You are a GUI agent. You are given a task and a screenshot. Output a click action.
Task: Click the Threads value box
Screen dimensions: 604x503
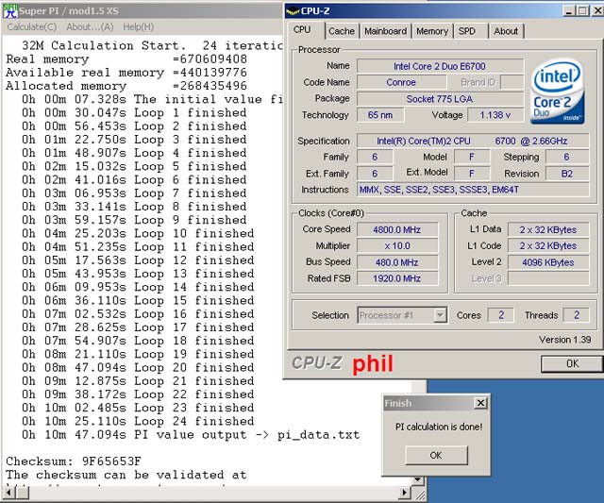click(577, 315)
